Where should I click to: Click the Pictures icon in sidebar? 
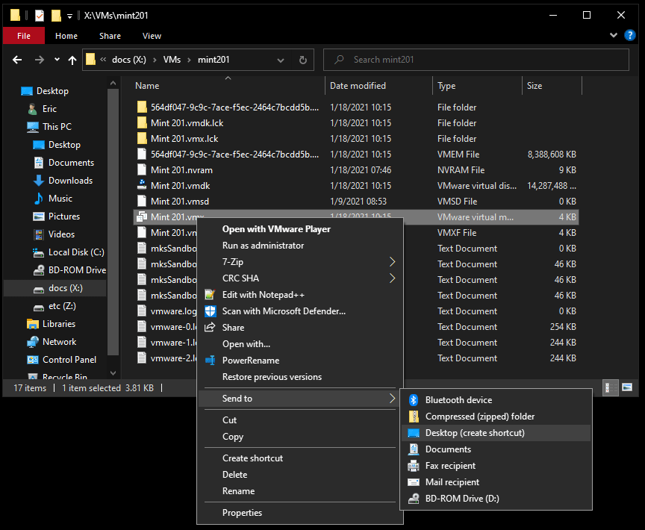39,216
